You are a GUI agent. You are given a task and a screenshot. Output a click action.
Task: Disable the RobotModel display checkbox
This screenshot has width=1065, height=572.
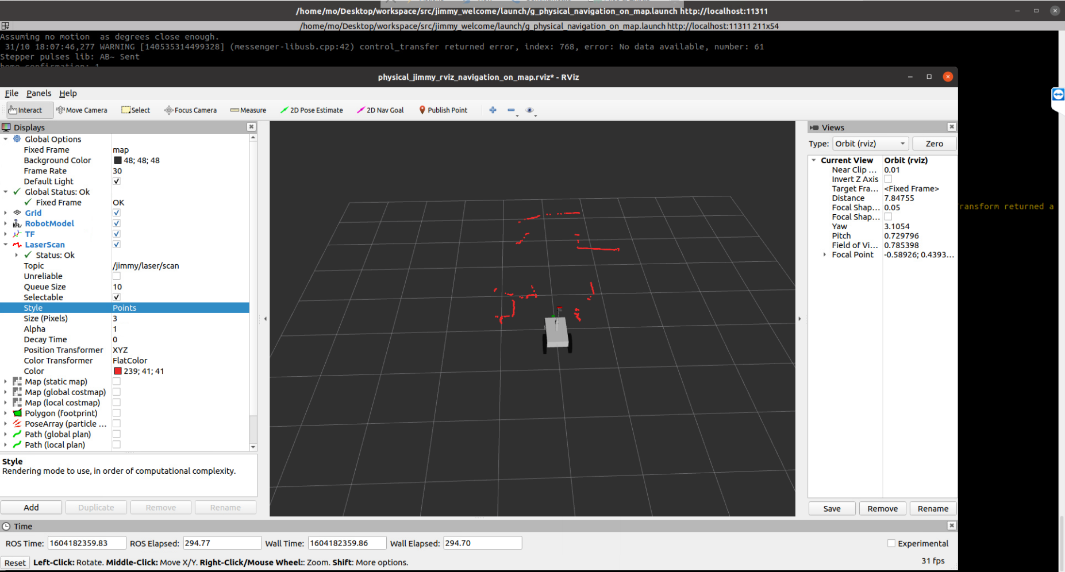coord(117,223)
